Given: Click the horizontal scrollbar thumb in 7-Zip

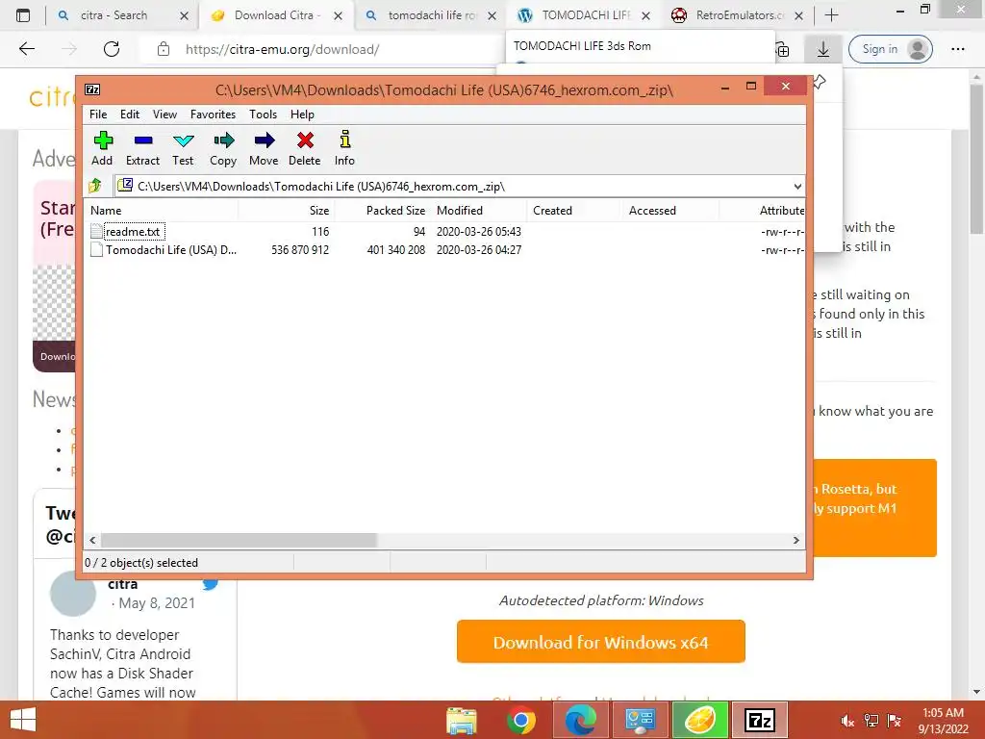Looking at the screenshot, I should (x=239, y=540).
